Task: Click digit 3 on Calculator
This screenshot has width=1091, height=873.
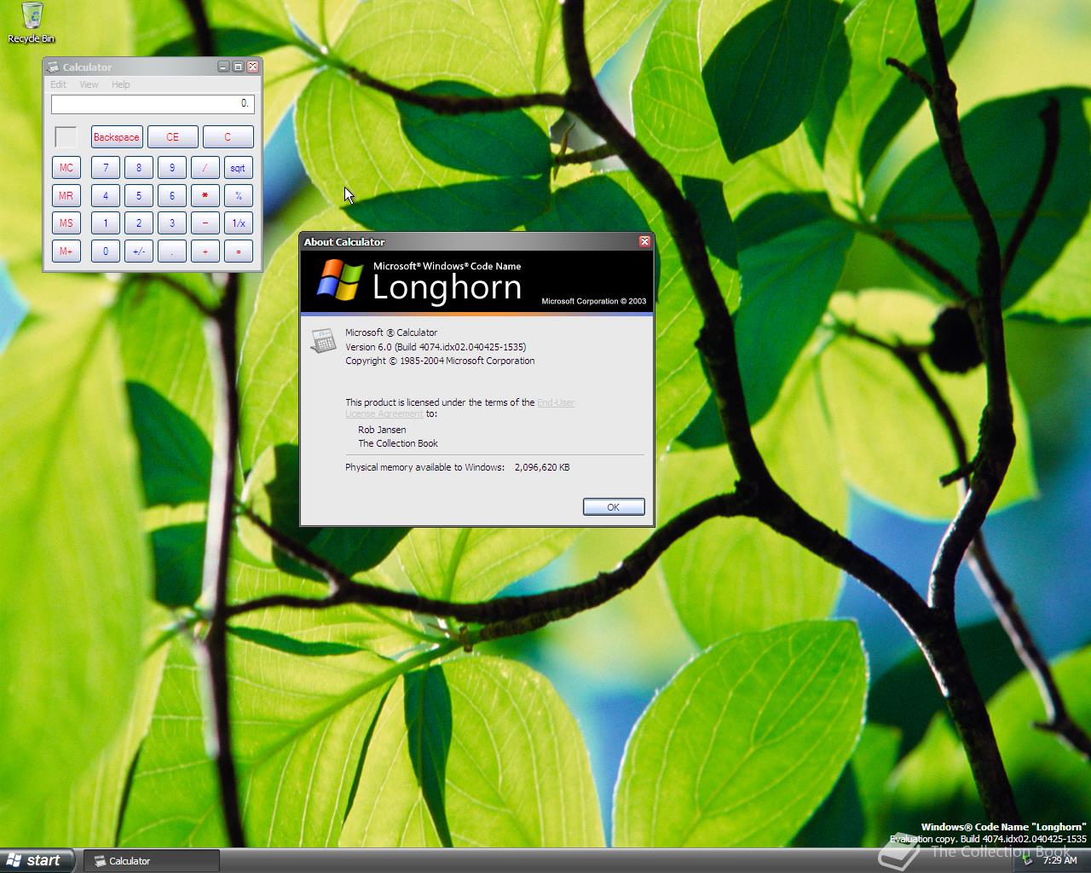Action: pyautogui.click(x=172, y=223)
